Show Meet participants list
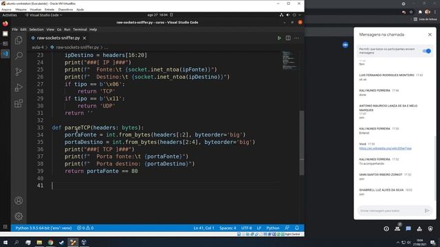Viewport: 440px width, 247px height. pos(397,228)
